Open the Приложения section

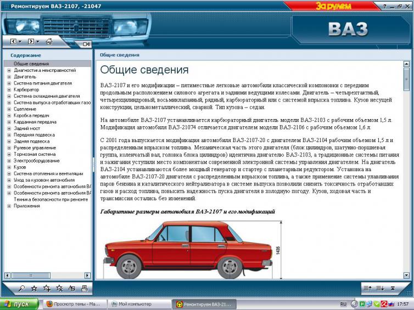27,206
